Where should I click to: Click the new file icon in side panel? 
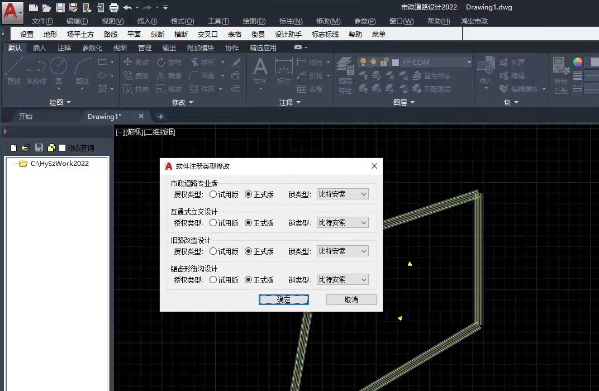point(14,148)
